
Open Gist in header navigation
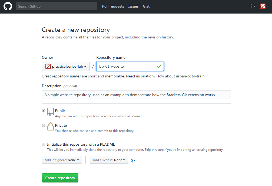point(146,6)
